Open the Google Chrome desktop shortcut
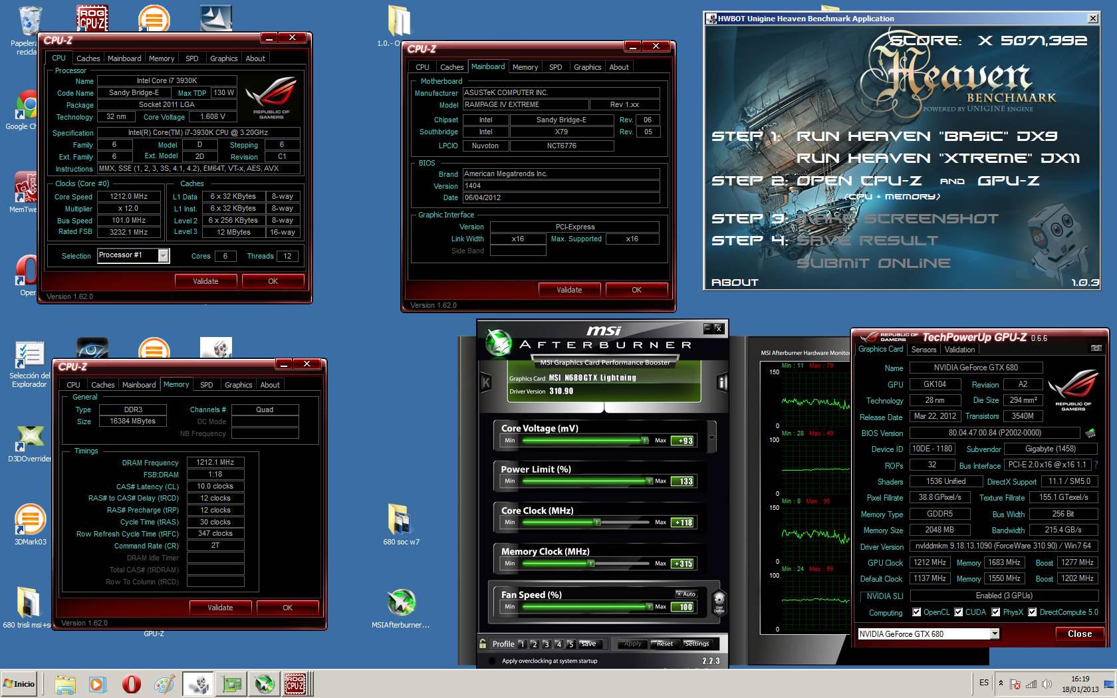The image size is (1117, 698). [25, 106]
